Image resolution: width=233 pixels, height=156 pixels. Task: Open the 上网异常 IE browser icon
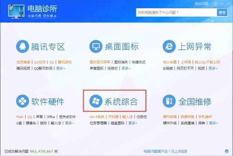coord(169,46)
